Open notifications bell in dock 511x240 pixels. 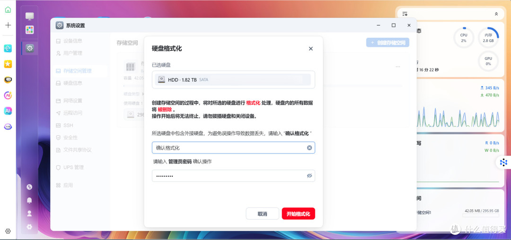pyautogui.click(x=29, y=200)
